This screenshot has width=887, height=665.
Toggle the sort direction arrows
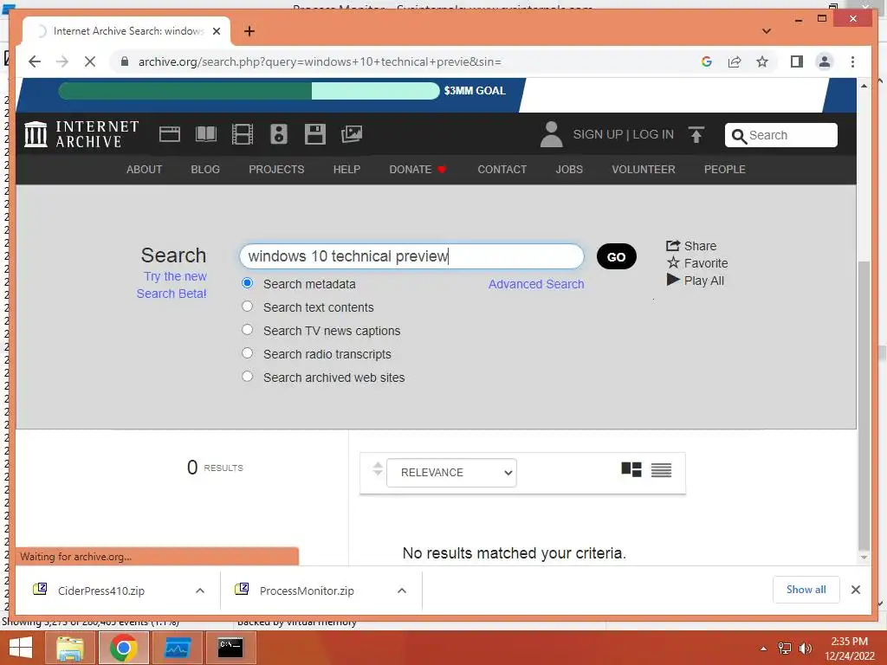378,468
